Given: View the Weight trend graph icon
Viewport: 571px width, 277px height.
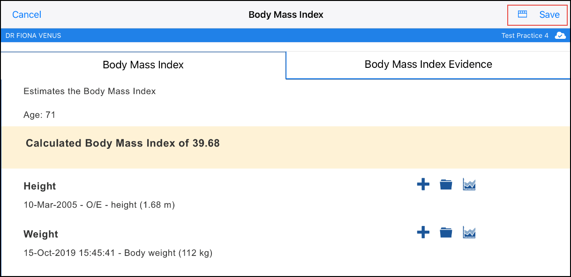Looking at the screenshot, I should point(469,232).
